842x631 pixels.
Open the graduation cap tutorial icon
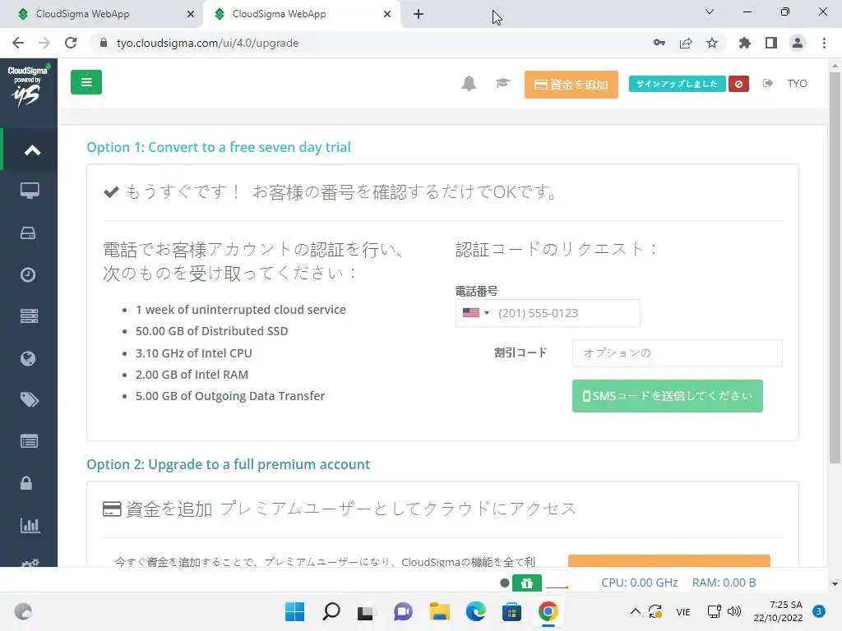[502, 83]
